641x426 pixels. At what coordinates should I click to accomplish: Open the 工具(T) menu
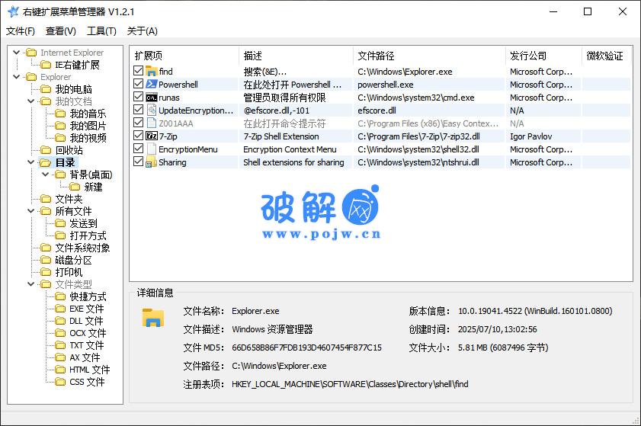pyautogui.click(x=101, y=31)
